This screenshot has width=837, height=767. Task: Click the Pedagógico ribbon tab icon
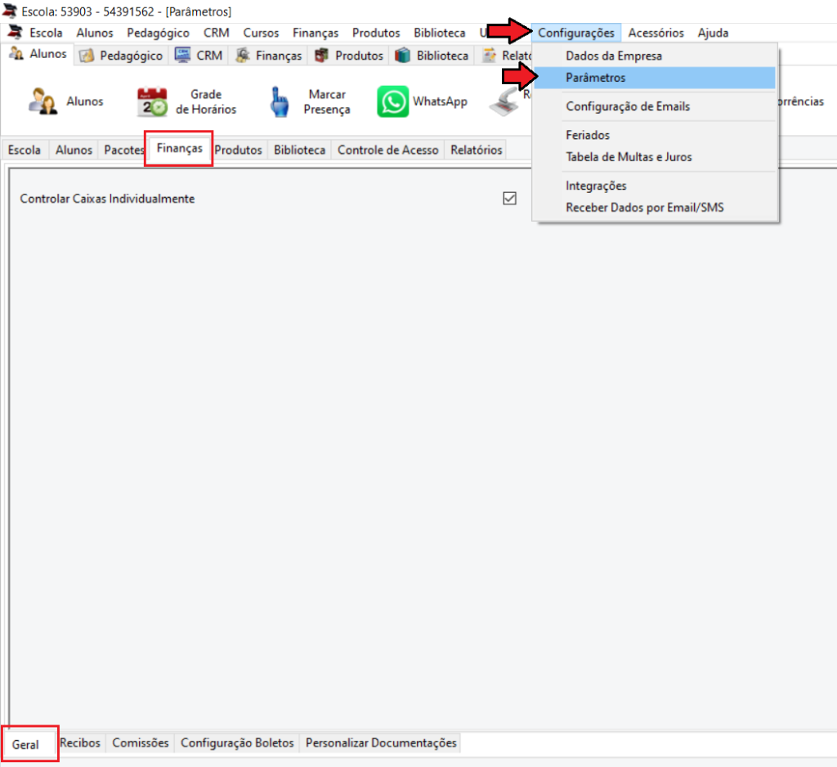[x=87, y=56]
